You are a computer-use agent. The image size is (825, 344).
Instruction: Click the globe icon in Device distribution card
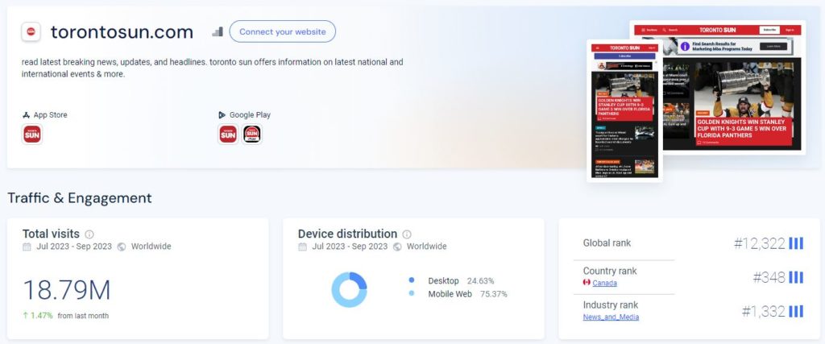(x=397, y=247)
